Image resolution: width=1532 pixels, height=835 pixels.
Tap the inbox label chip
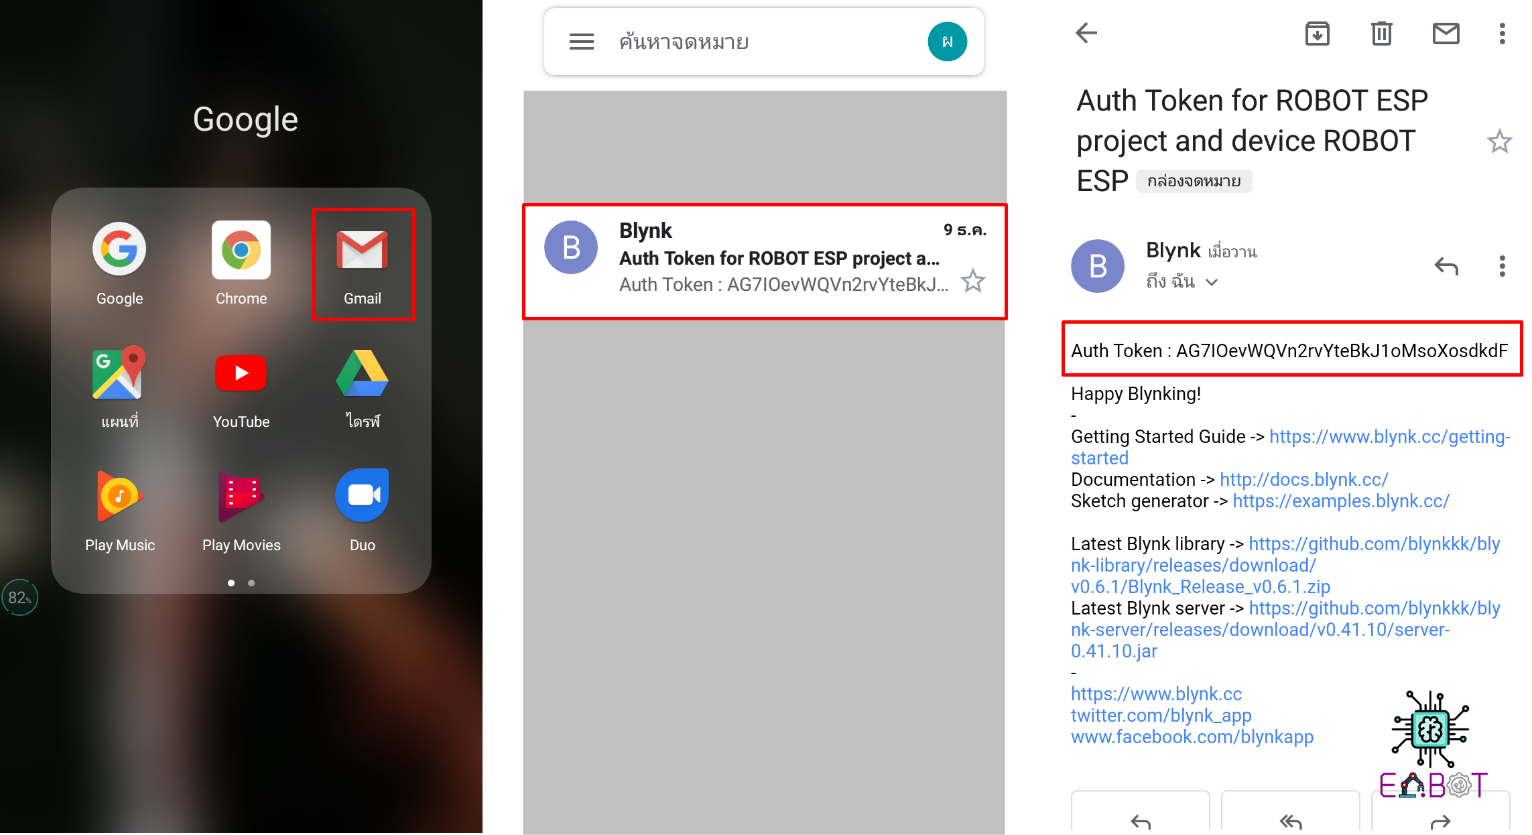click(x=1194, y=181)
